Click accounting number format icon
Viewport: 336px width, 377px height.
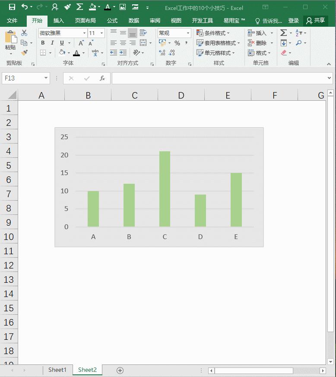coord(162,43)
